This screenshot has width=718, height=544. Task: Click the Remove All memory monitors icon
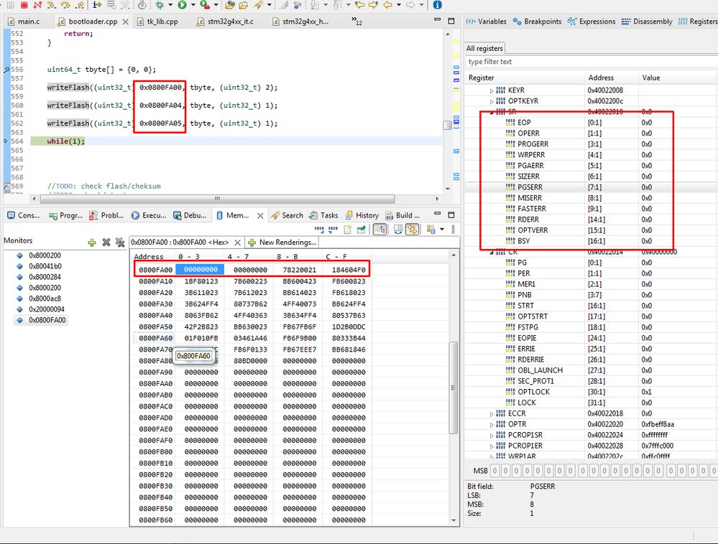[x=119, y=243]
